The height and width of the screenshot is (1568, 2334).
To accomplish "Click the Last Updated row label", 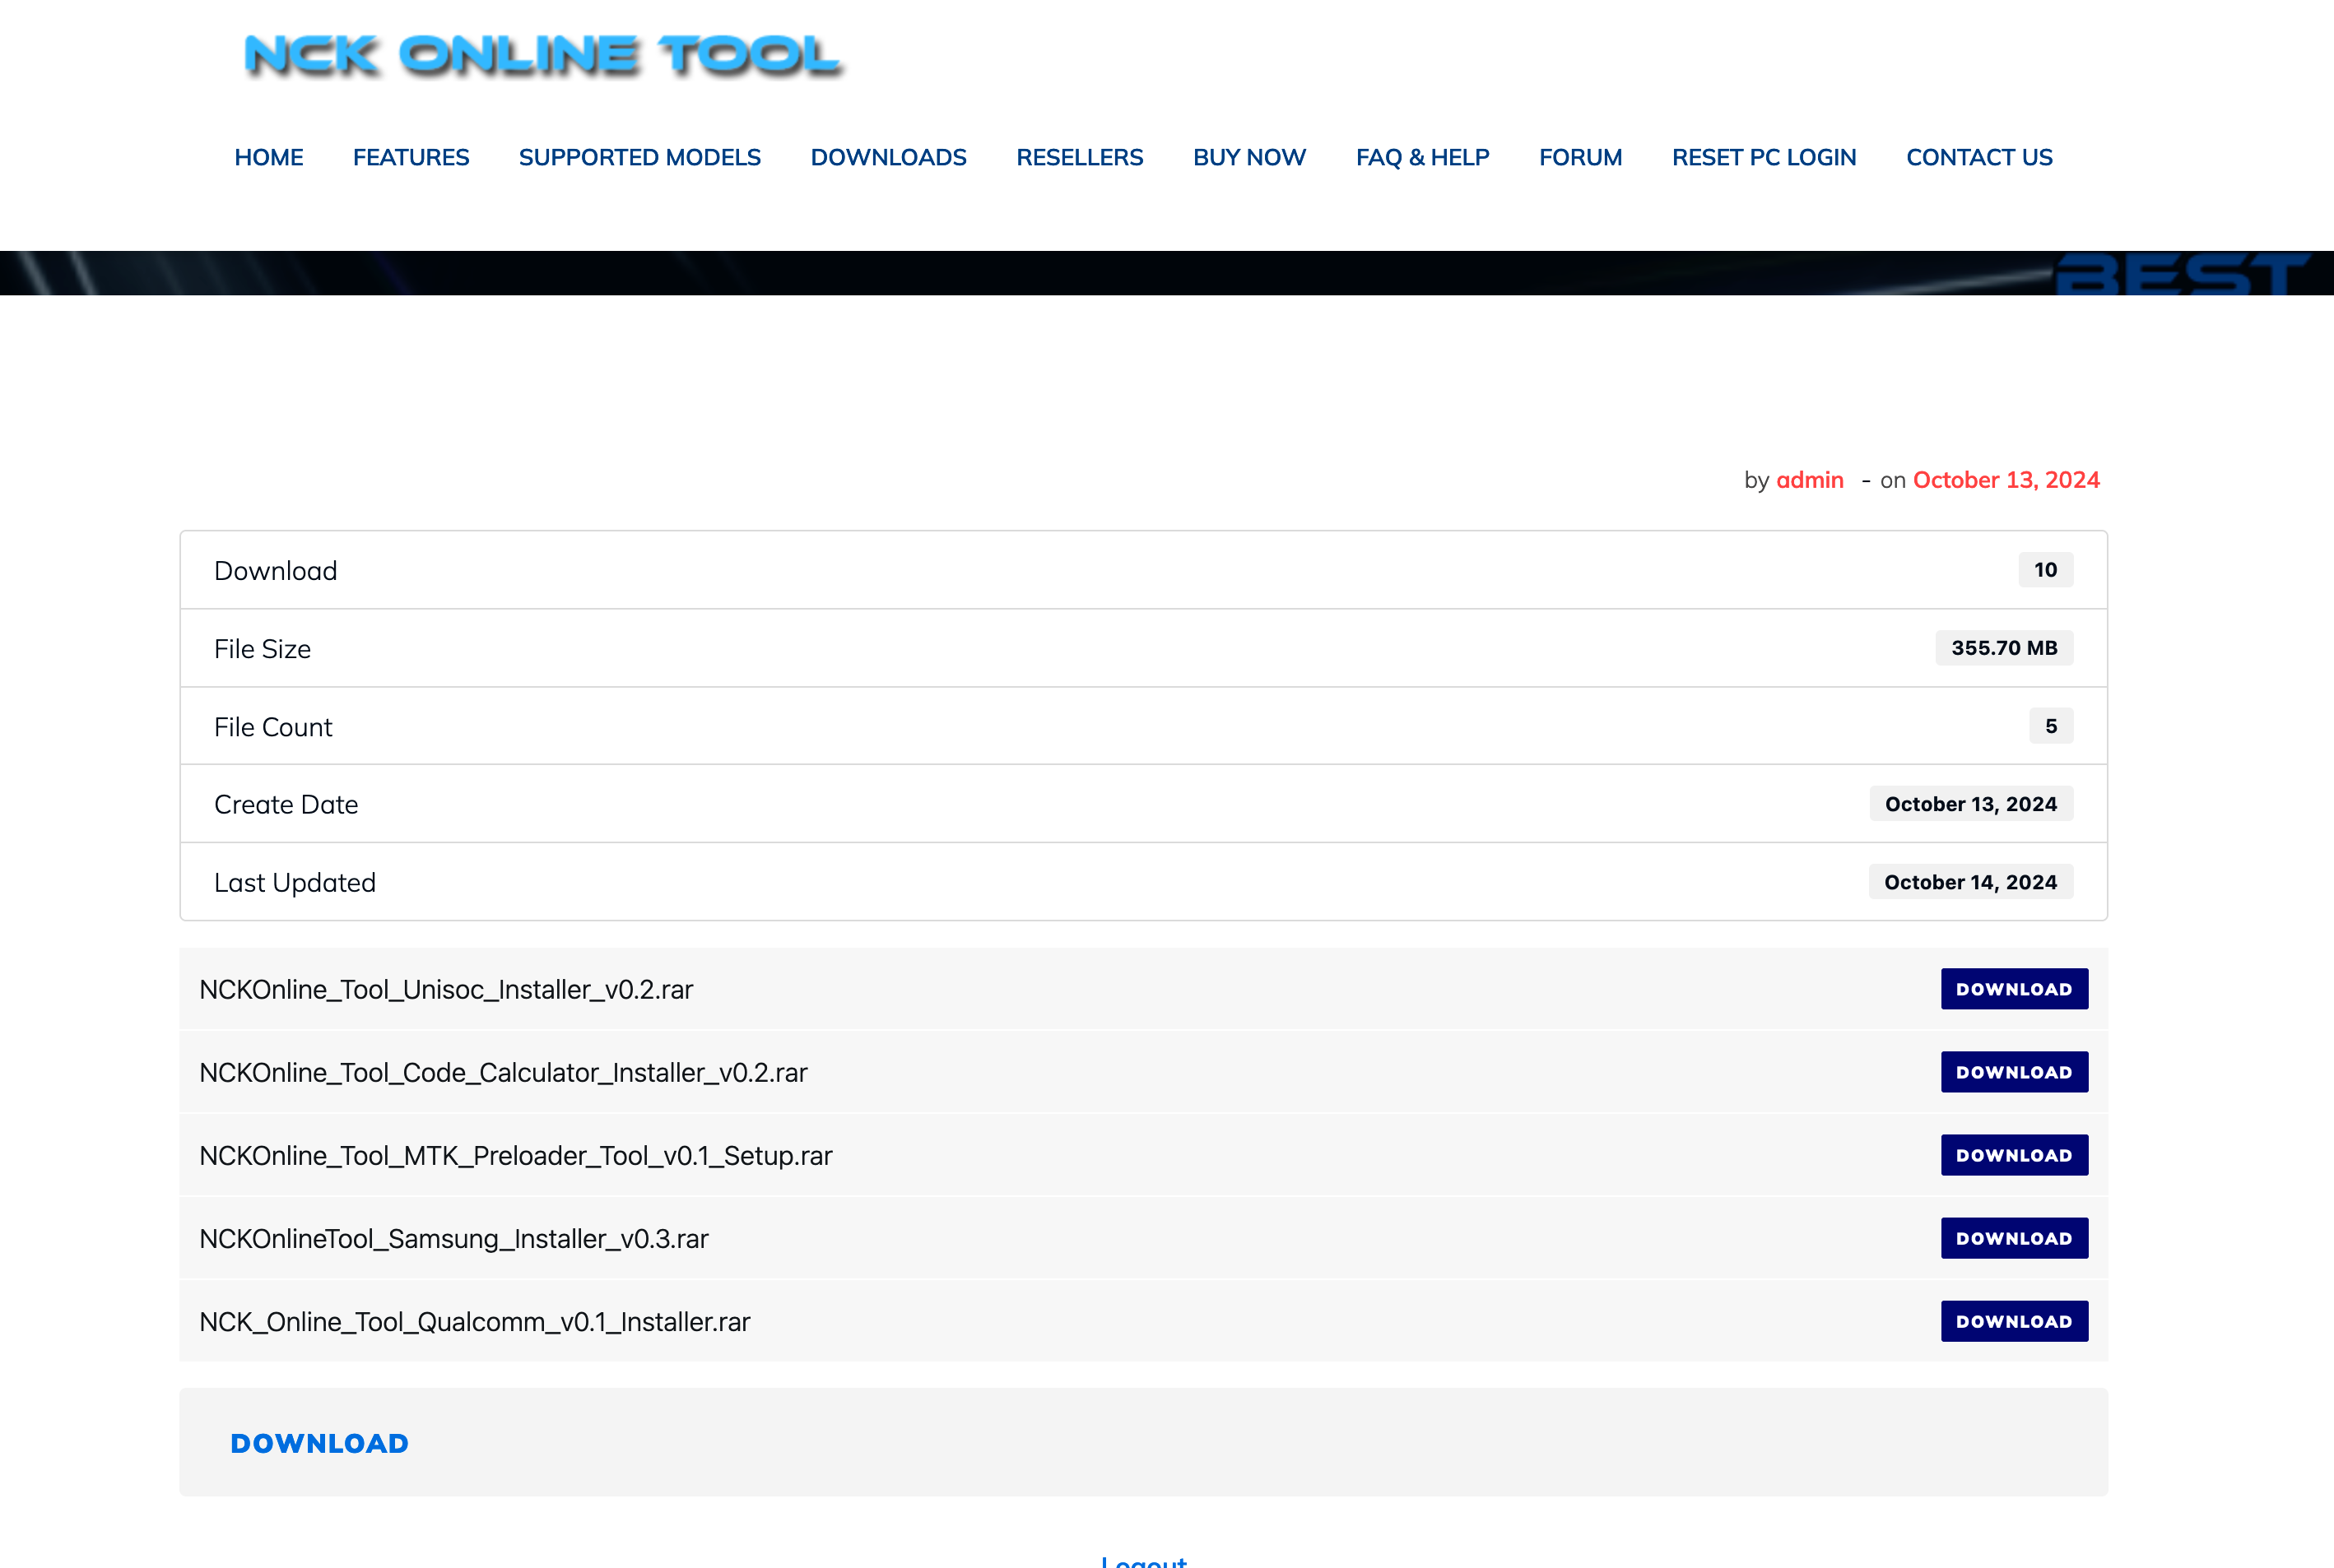I will pos(295,883).
